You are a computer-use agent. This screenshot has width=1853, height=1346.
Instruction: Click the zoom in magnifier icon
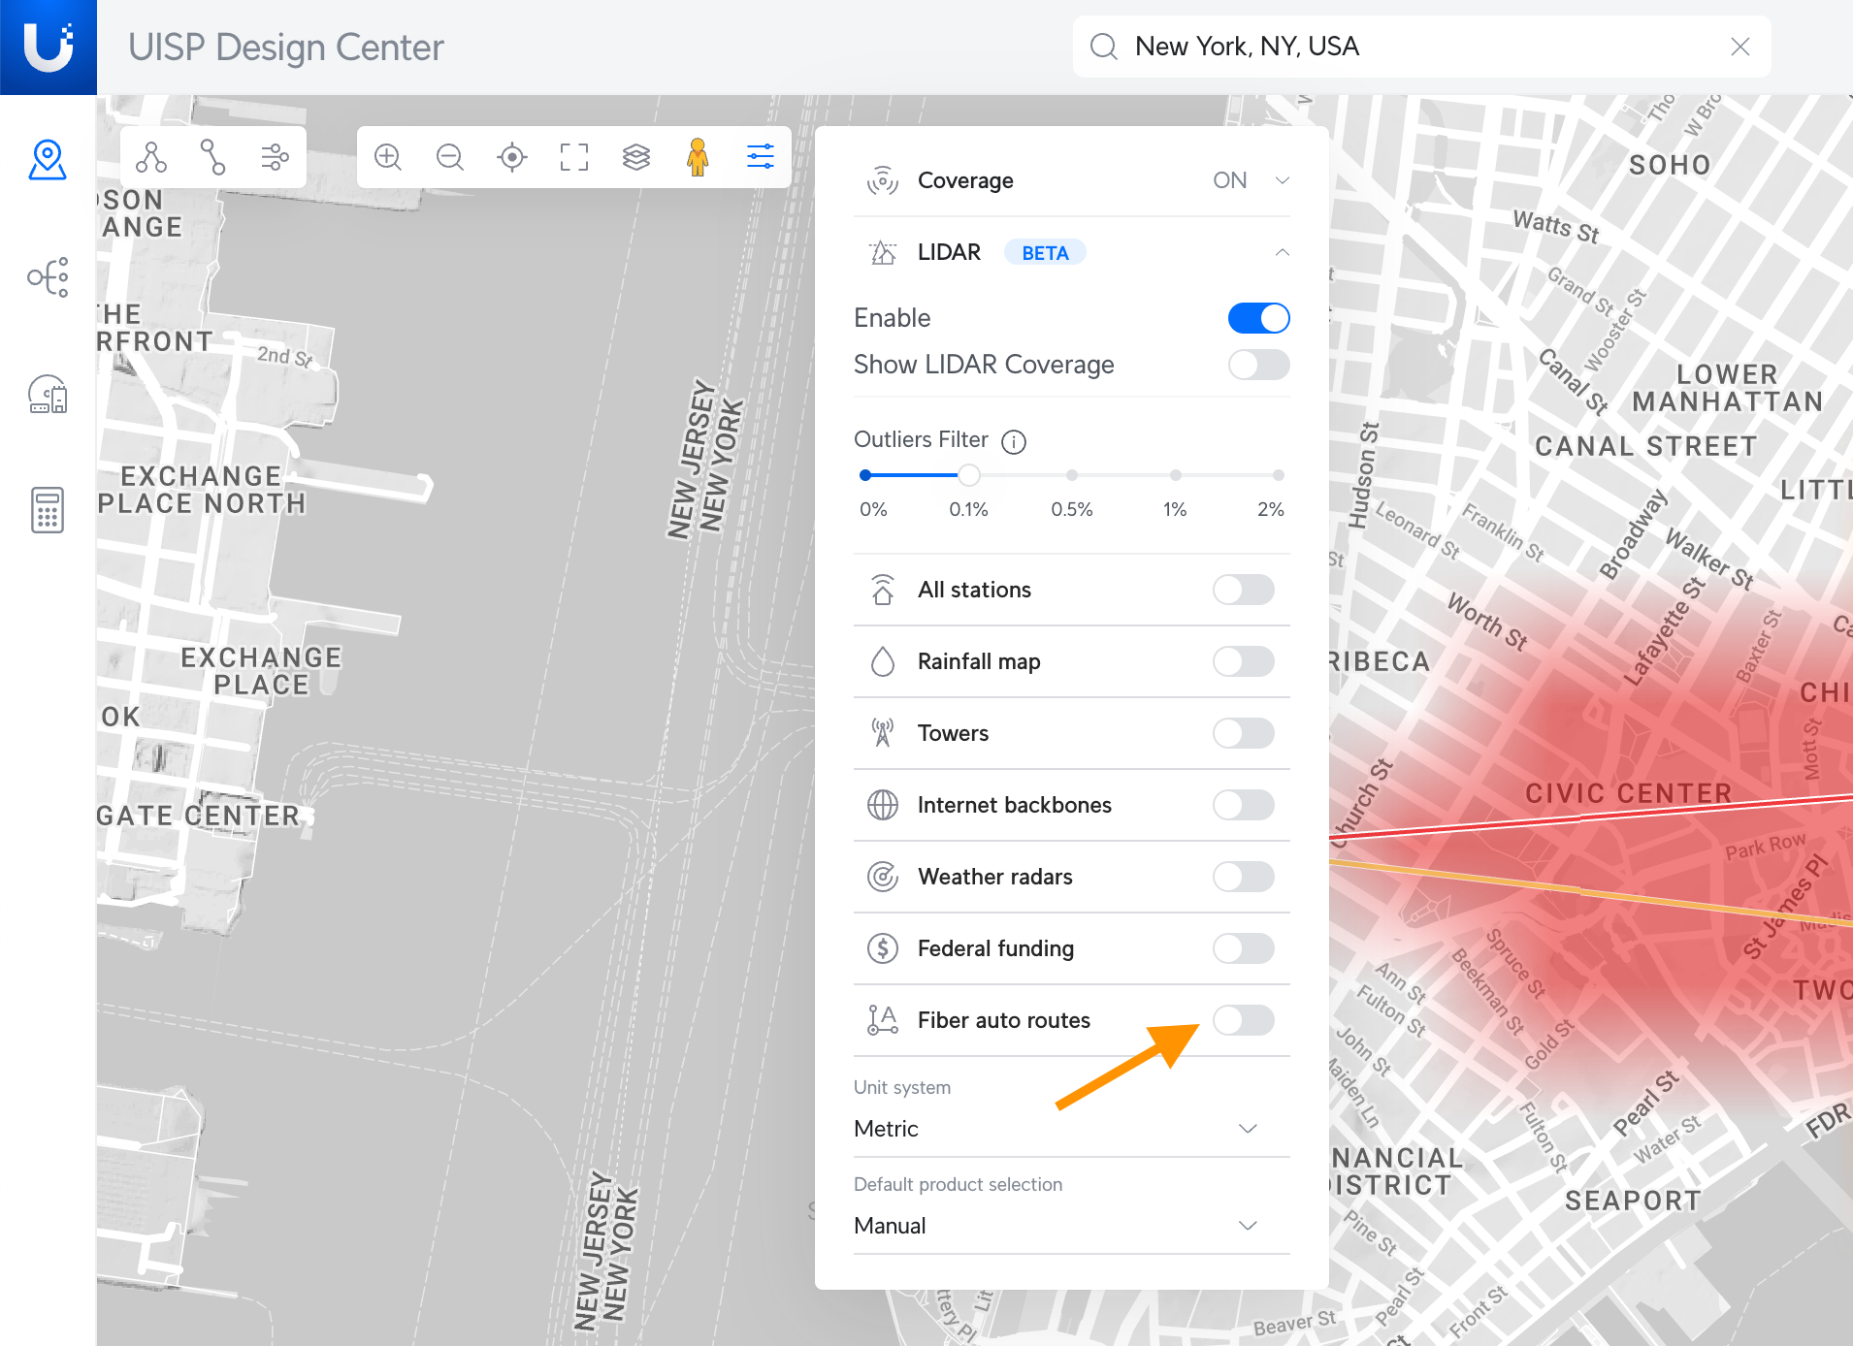coord(388,157)
